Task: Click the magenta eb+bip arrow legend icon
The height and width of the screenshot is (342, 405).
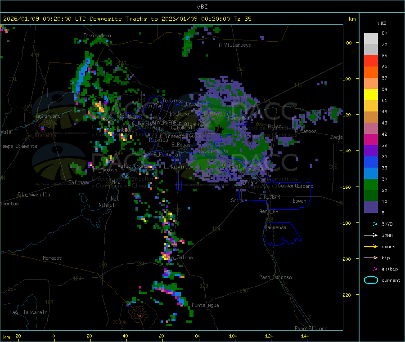Action: click(371, 269)
